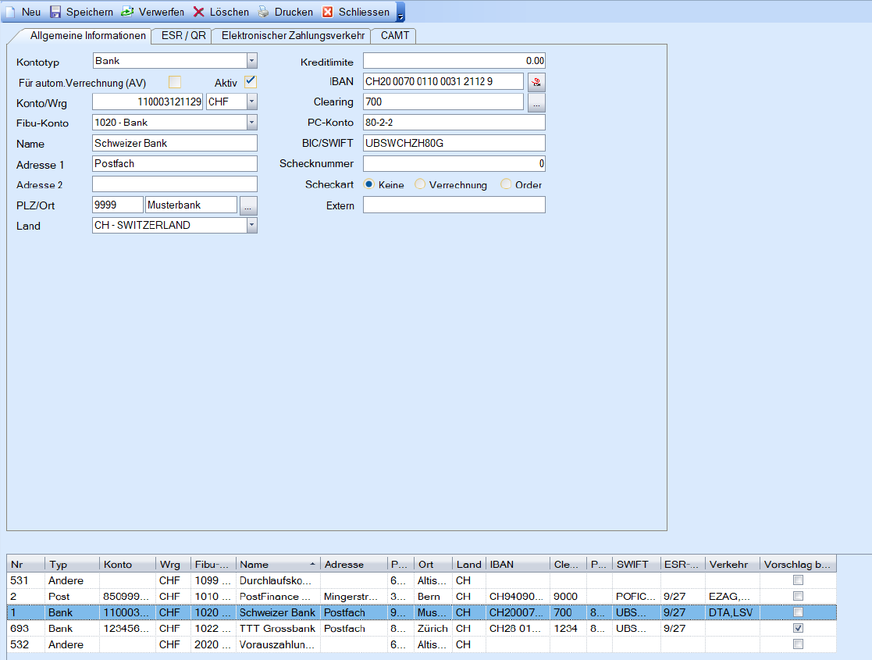Image resolution: width=872 pixels, height=660 pixels.
Task: Open the Elektronischer Zahlungsverkehr tab
Action: 293,36
